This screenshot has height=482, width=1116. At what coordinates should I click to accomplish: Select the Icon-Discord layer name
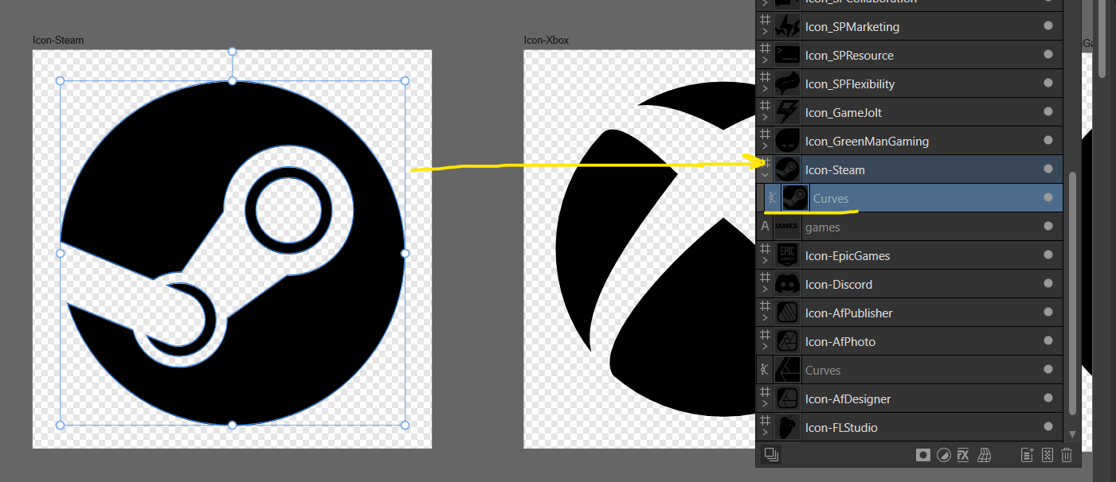tap(839, 284)
